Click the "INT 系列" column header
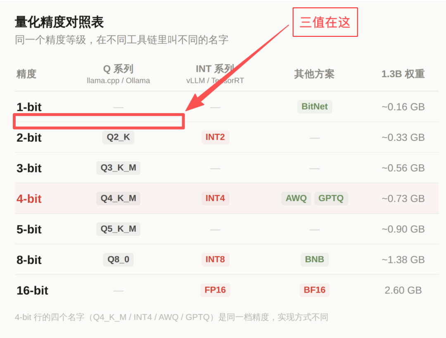This screenshot has width=446, height=338. coord(215,69)
